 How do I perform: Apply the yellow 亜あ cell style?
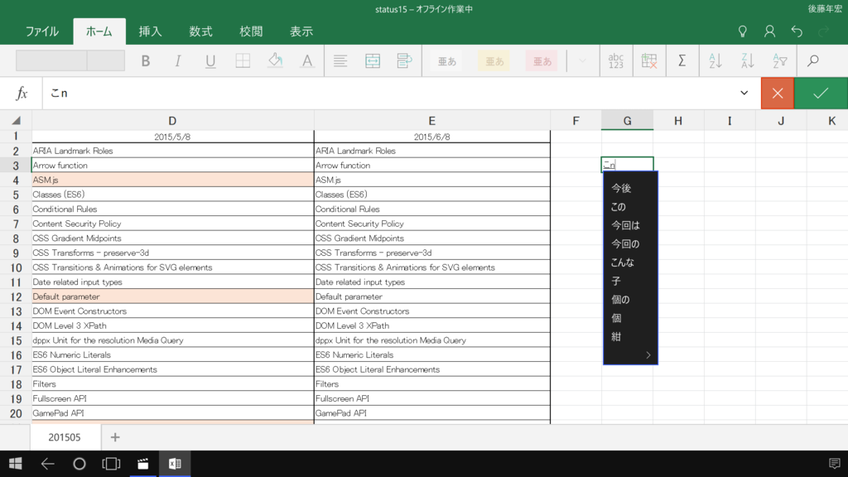[x=494, y=60]
